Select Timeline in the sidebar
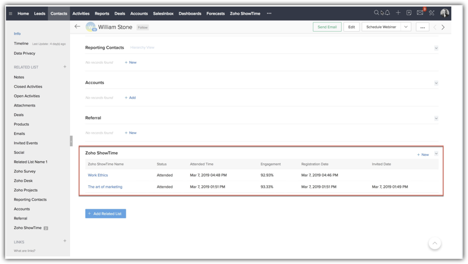468x264 pixels. tap(21, 43)
